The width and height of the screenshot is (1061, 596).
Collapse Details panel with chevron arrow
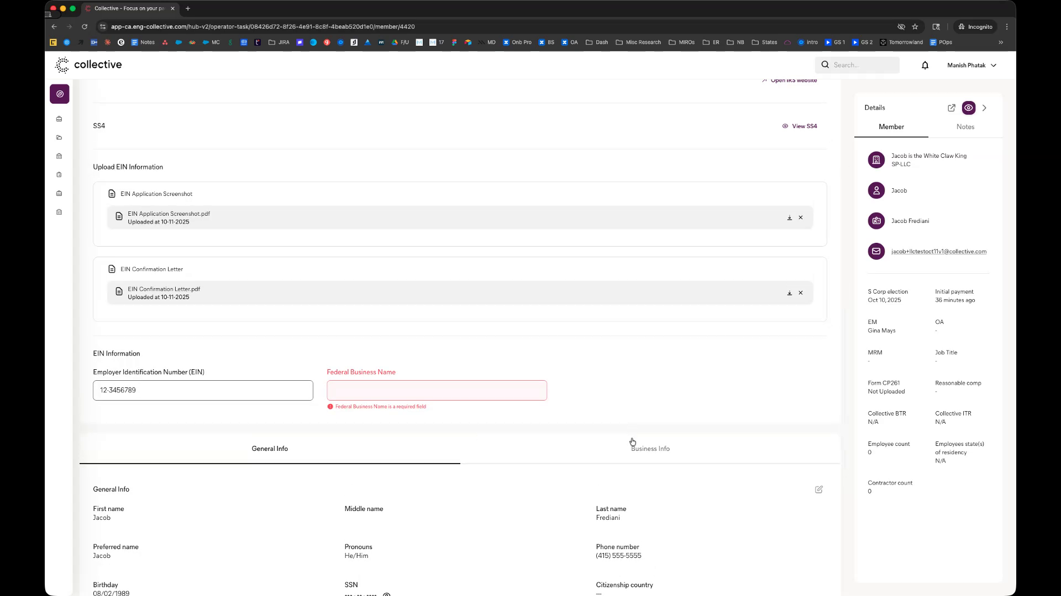[984, 108]
